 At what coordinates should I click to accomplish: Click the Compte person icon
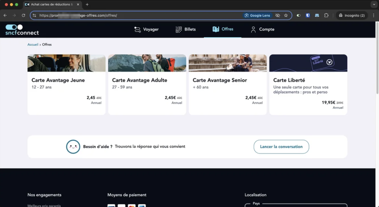click(x=253, y=30)
